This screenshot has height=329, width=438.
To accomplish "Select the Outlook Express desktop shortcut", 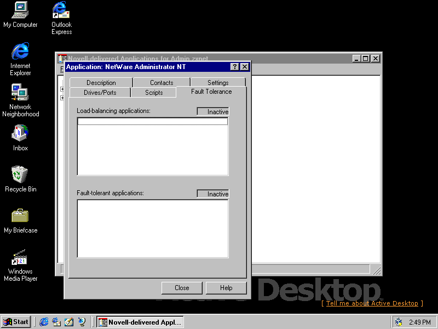I will pyautogui.click(x=61, y=18).
